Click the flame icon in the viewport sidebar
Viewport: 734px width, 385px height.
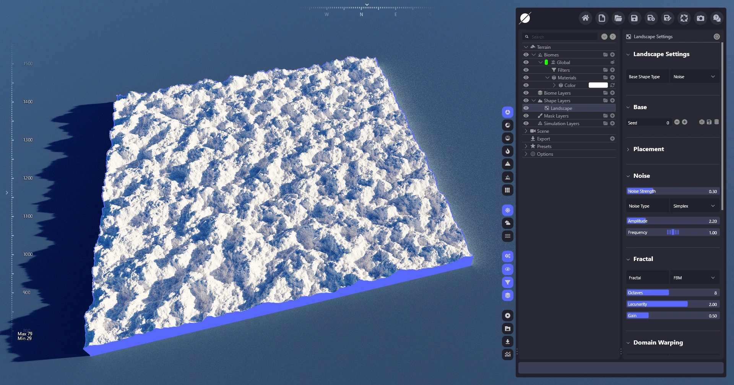coord(508,151)
